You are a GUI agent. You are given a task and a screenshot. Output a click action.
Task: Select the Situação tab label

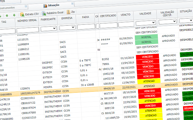click(53, 5)
